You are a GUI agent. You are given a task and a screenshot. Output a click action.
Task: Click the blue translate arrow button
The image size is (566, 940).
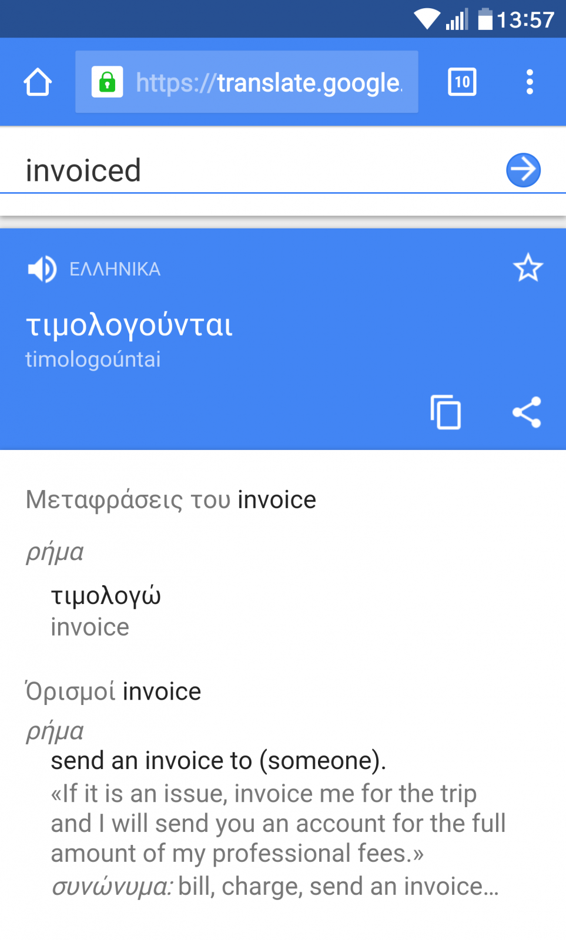(x=523, y=170)
